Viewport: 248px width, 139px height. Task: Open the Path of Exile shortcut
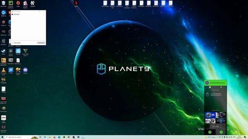point(3,109)
